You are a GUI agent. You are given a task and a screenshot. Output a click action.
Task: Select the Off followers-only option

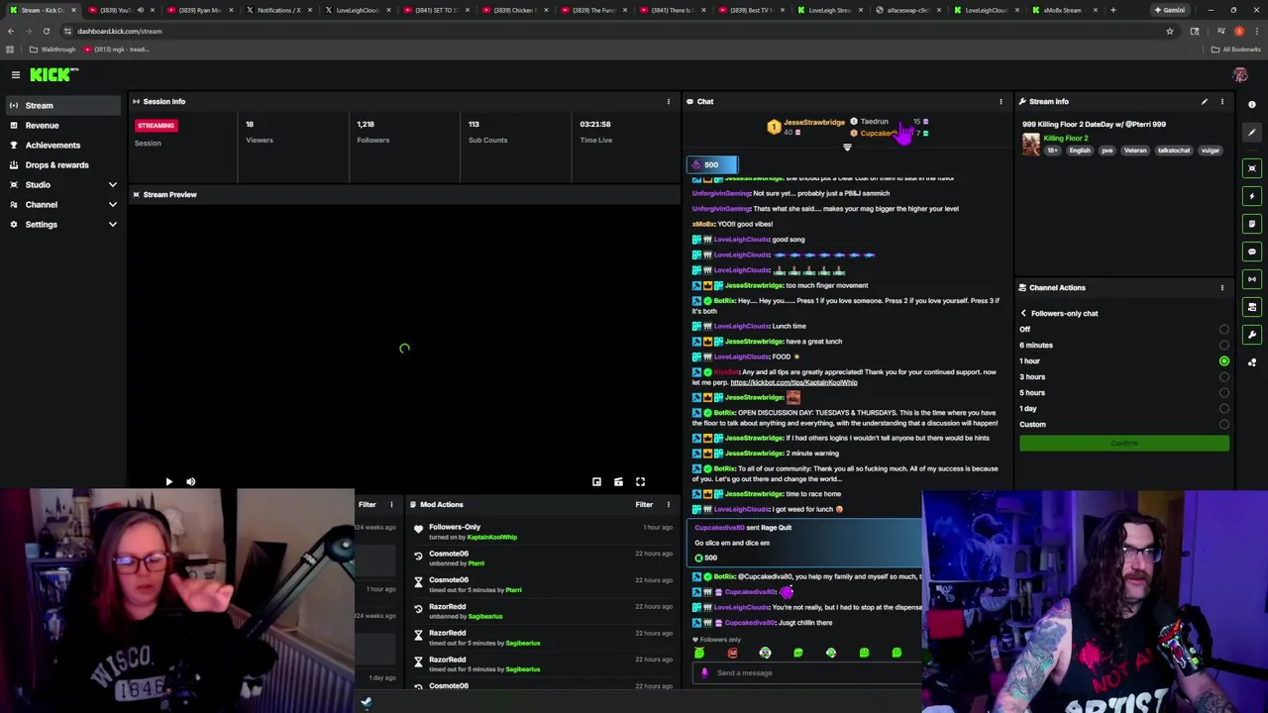pyautogui.click(x=1224, y=330)
